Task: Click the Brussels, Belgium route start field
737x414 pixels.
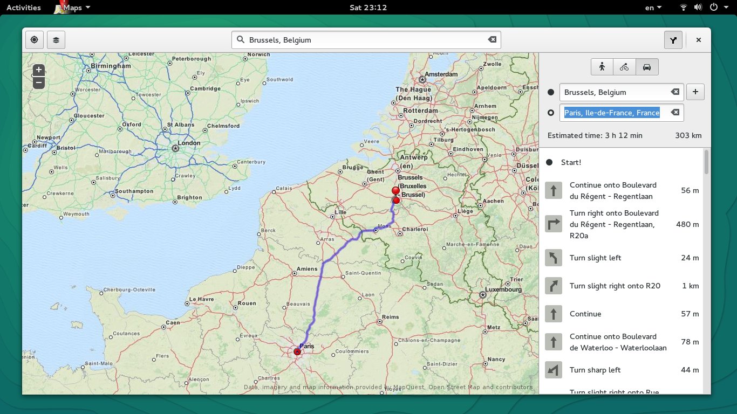Action: pyautogui.click(x=622, y=92)
